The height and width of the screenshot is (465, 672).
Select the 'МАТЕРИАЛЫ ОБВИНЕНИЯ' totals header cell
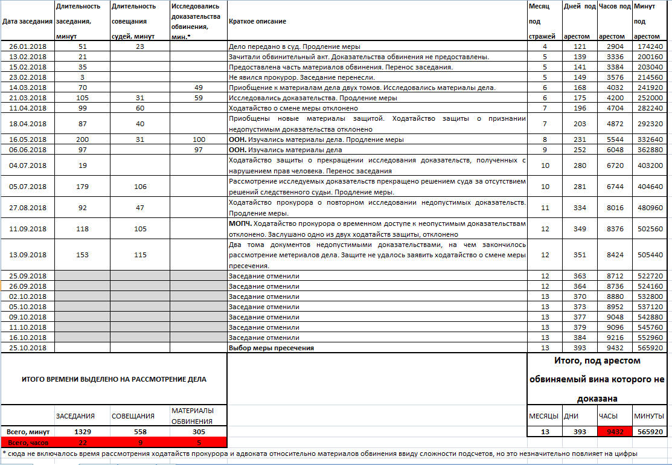click(198, 415)
